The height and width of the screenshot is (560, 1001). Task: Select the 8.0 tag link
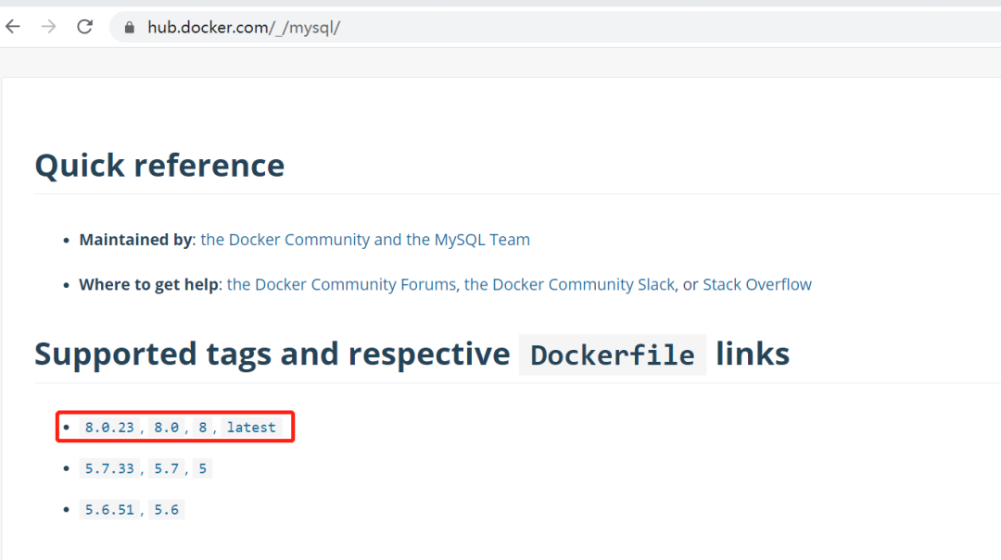tap(166, 428)
